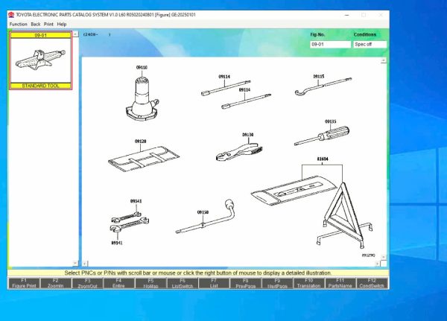The height and width of the screenshot is (321, 447).
Task: Go to previous page with F8 PrevPage
Action: click(x=245, y=283)
